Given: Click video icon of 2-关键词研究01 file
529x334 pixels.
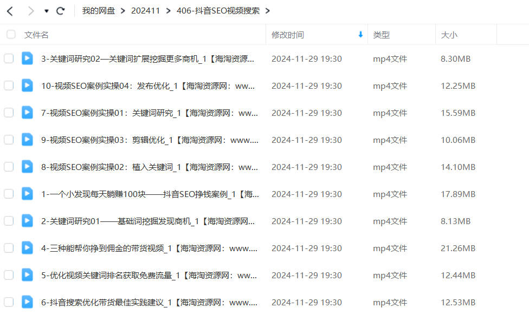Looking at the screenshot, I should coord(27,221).
